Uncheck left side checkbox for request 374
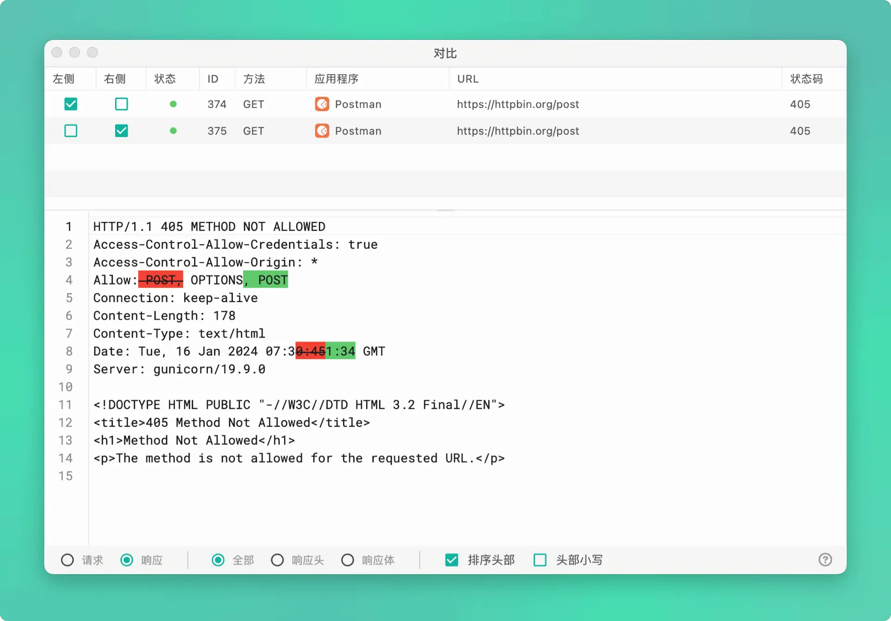891x621 pixels. pyautogui.click(x=71, y=104)
